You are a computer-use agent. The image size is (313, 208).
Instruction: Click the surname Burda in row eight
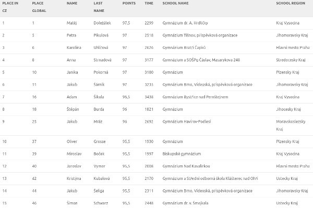(x=99, y=109)
